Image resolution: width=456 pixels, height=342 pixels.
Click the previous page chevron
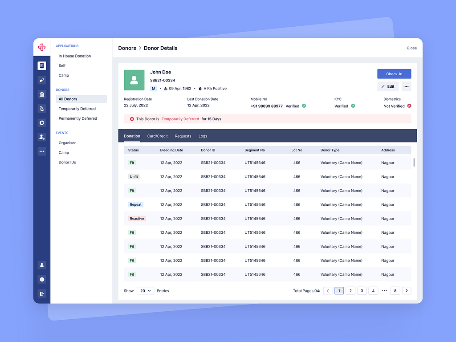point(328,290)
